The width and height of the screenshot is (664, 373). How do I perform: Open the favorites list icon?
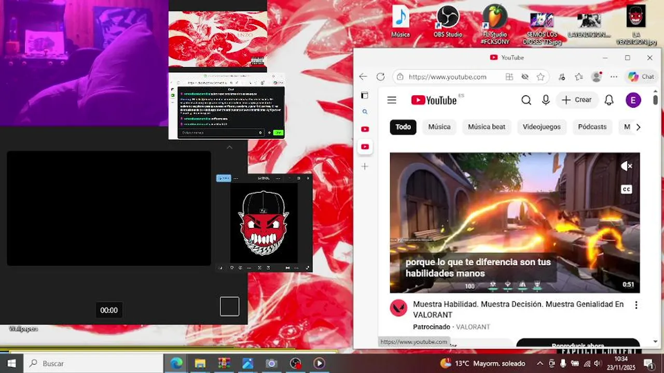579,77
